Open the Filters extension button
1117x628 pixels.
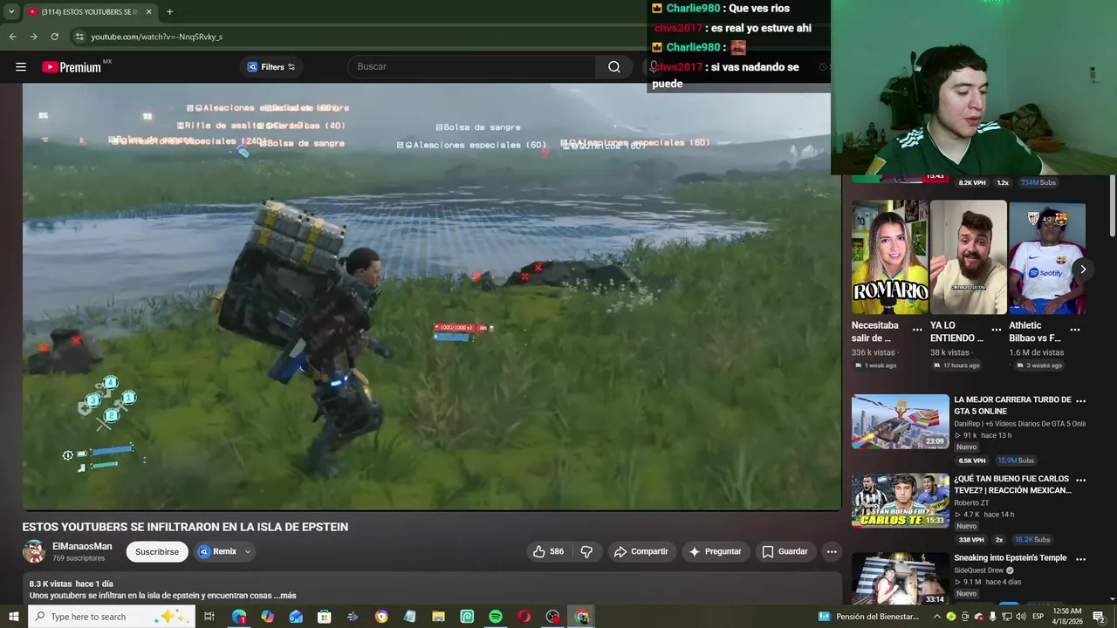(x=271, y=66)
